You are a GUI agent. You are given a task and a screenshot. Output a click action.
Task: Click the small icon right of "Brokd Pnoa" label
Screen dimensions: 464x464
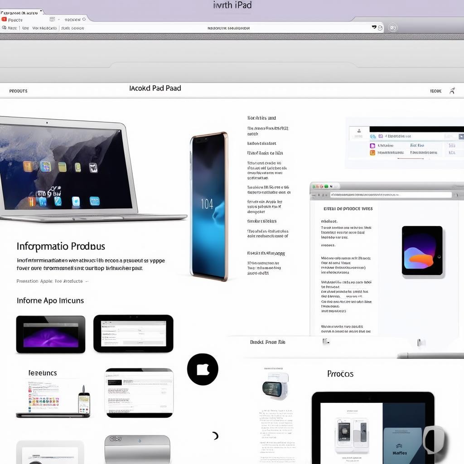(326, 342)
